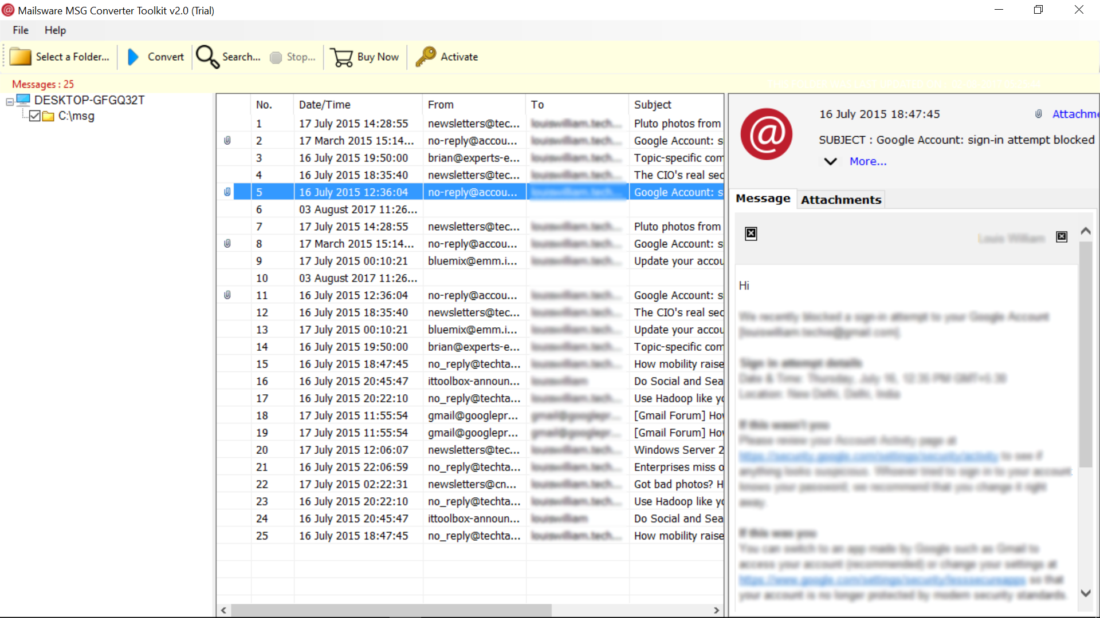Click attachment paperclip on row 8
This screenshot has width=1100, height=618.
pyautogui.click(x=227, y=243)
